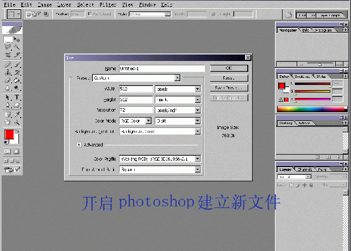Image resolution: width=351 pixels, height=251 pixels.
Task: Switch to the Histogram tab
Action: click(x=323, y=30)
